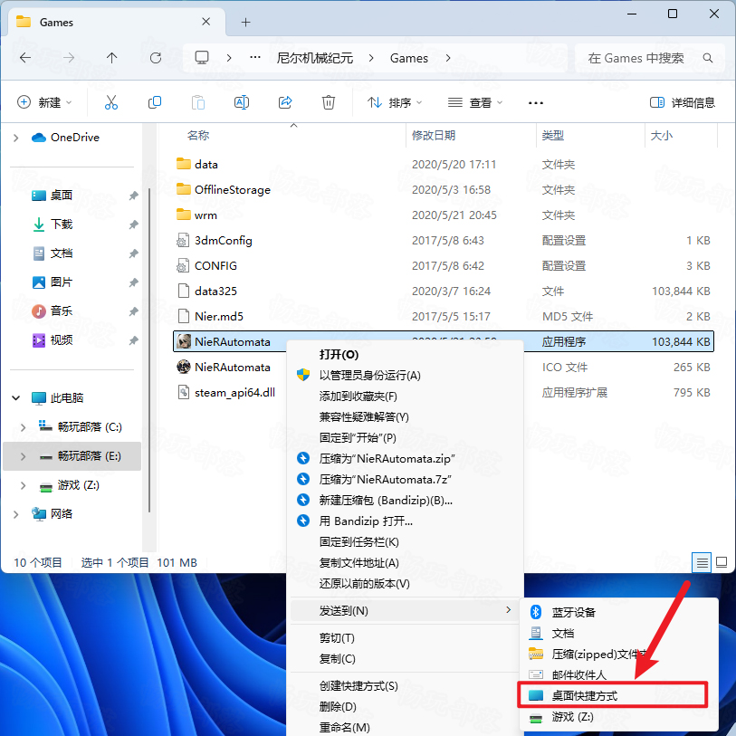Expand the E: drive node
Screen dimensions: 736x736
tap(23, 456)
